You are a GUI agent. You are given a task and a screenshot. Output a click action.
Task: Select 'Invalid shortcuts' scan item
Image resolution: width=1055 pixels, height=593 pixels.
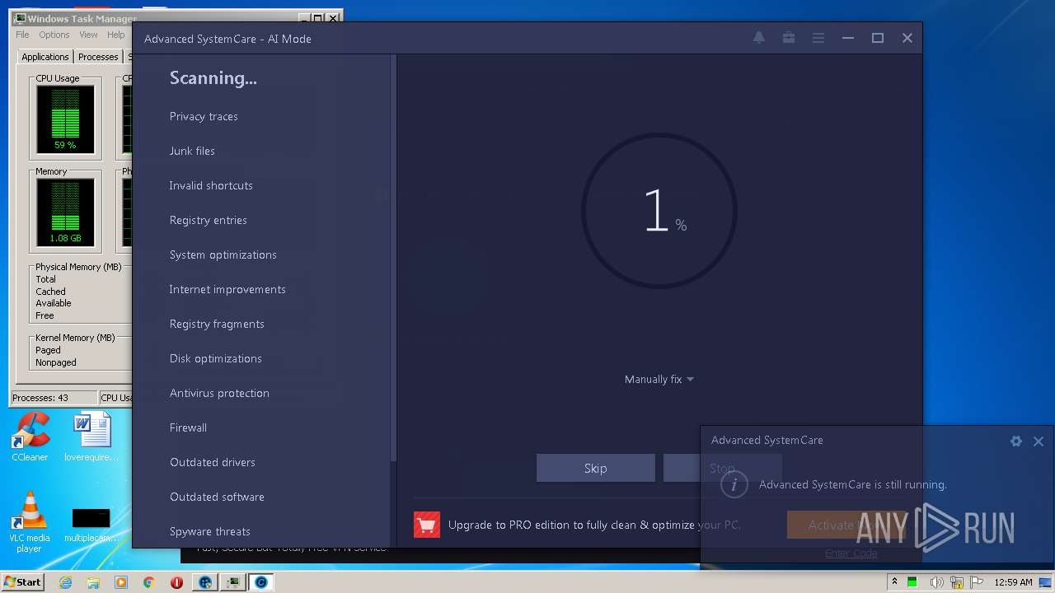211,185
